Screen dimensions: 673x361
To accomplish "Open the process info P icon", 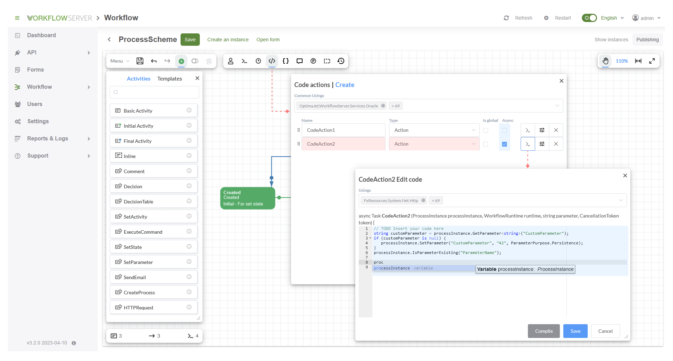I will click(313, 61).
